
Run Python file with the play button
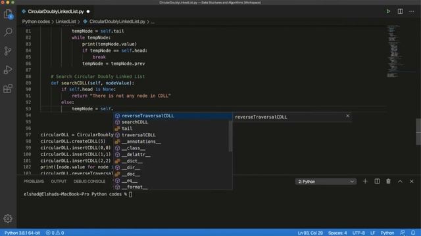click(x=388, y=11)
